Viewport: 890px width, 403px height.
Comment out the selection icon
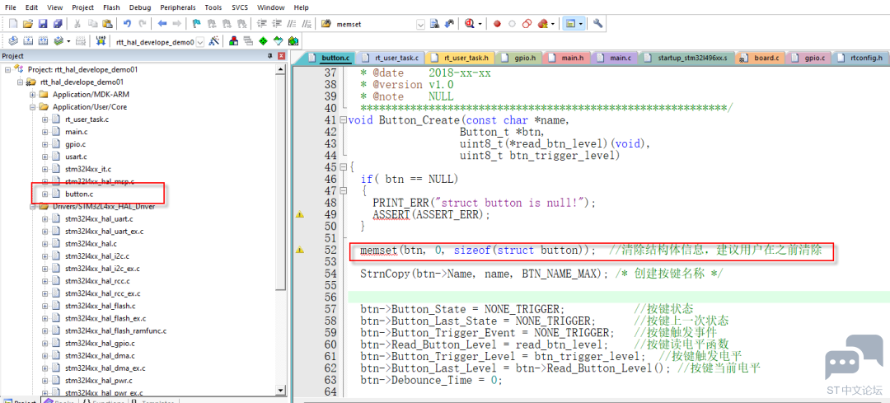292,24
